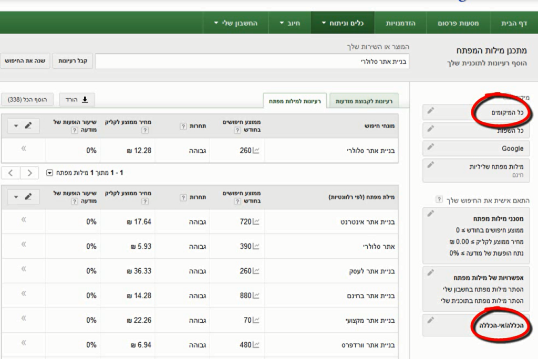
Task: Click help icon next to 'התאם אישית את החיפוש שלך'
Action: click(x=439, y=199)
